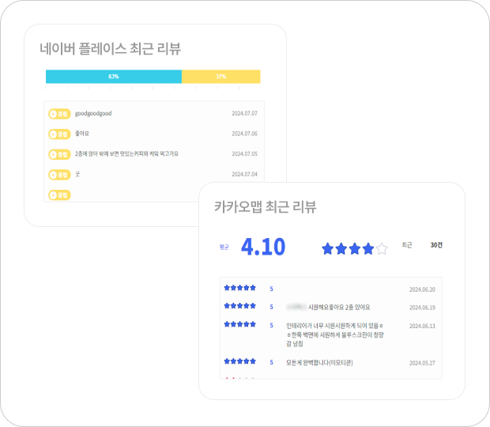Click the yellow 37% bar segment
Screen dimensions: 490x427
pos(220,77)
